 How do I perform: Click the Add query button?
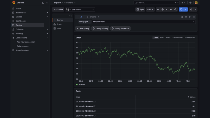(83, 28)
